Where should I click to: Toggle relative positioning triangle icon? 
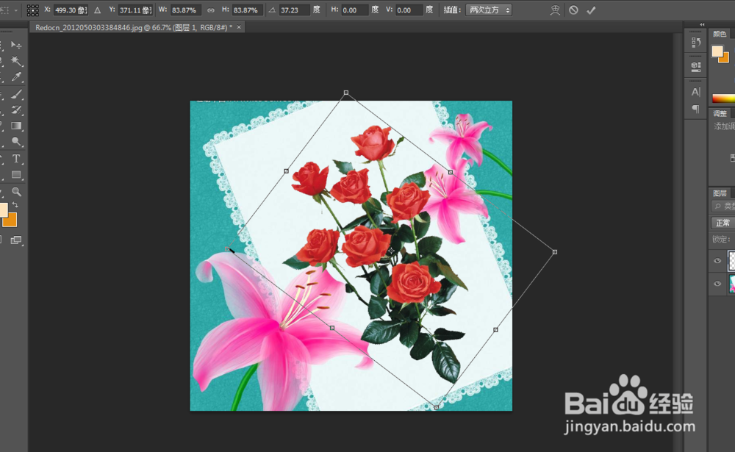coord(98,10)
